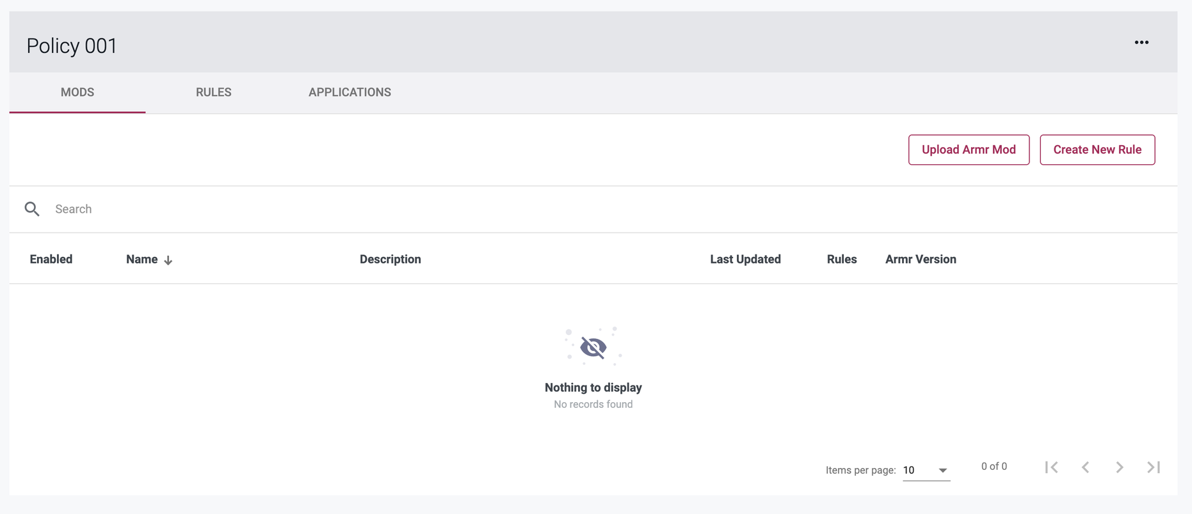Go to the last page
Viewport: 1192px width, 514px height.
[1154, 467]
